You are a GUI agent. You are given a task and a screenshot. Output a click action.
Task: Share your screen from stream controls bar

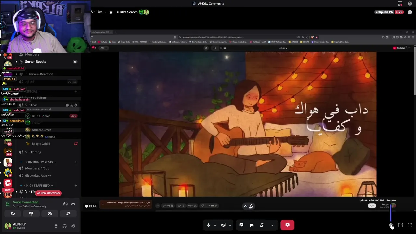click(x=241, y=225)
